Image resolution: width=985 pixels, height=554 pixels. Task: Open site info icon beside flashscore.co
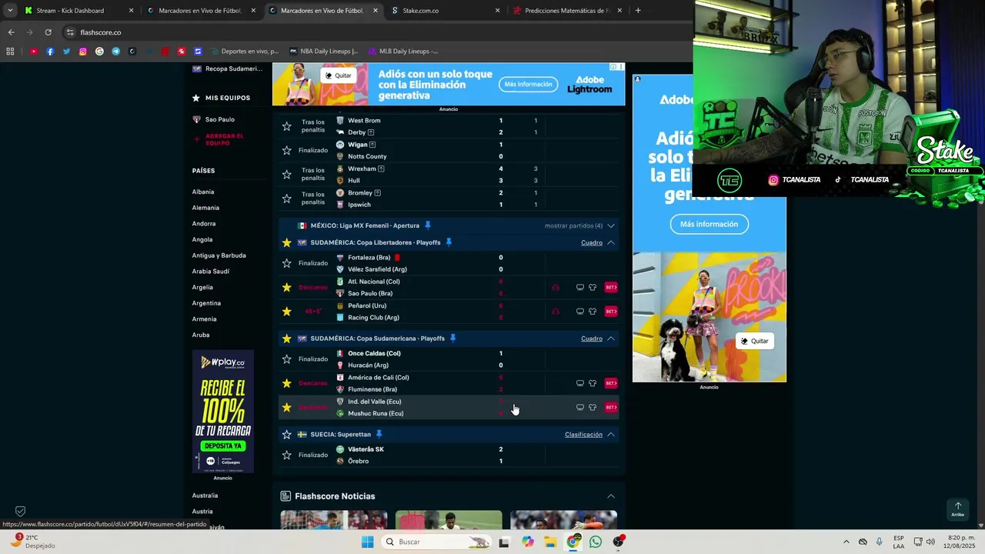70,32
